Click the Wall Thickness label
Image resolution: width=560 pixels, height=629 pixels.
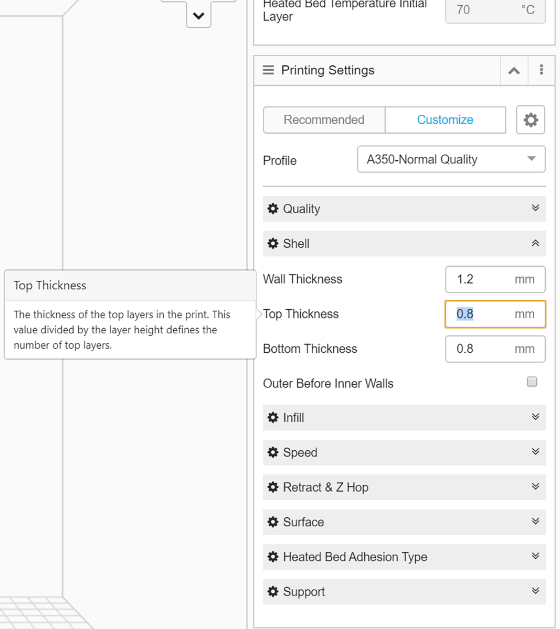pyautogui.click(x=302, y=279)
